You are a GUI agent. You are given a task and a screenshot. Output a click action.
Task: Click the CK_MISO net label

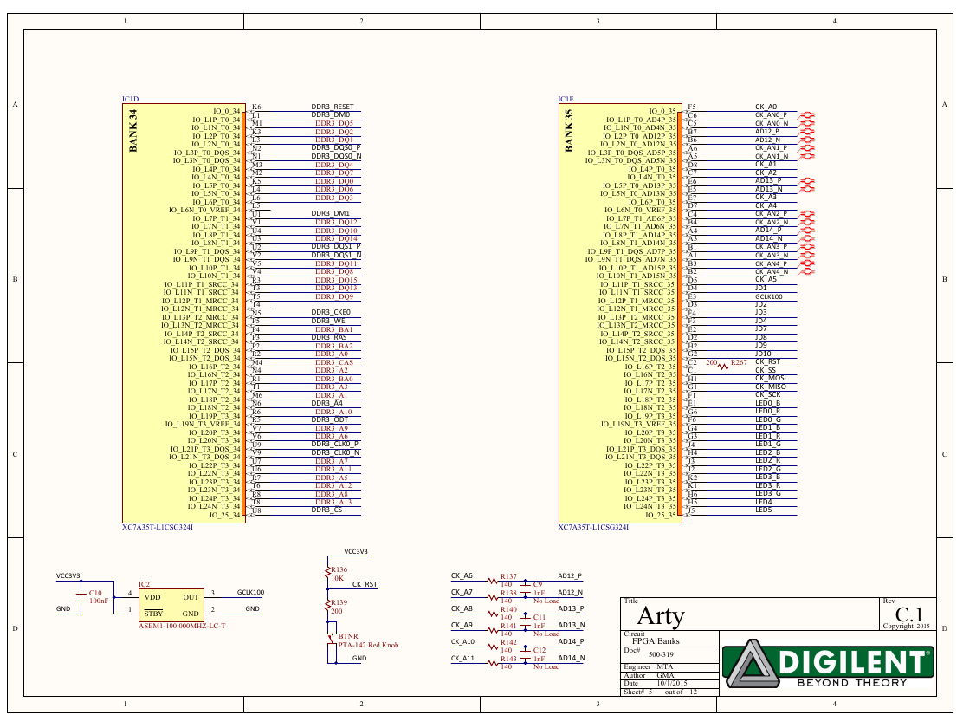tap(770, 387)
